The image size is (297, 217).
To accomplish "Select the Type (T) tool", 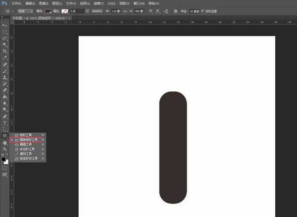I will (5, 123).
